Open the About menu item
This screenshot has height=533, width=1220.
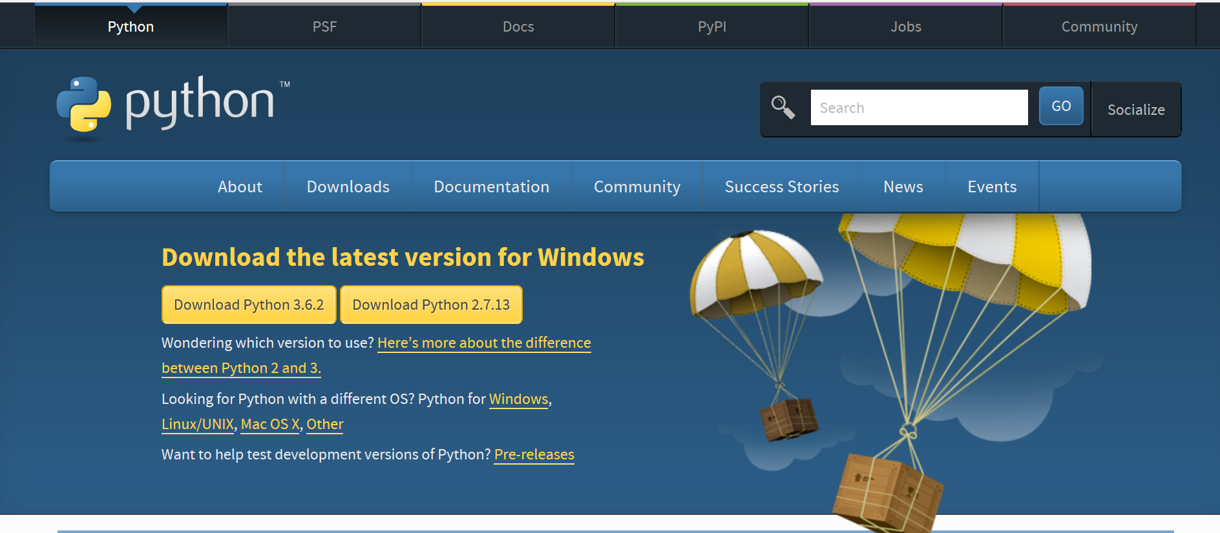coord(240,186)
